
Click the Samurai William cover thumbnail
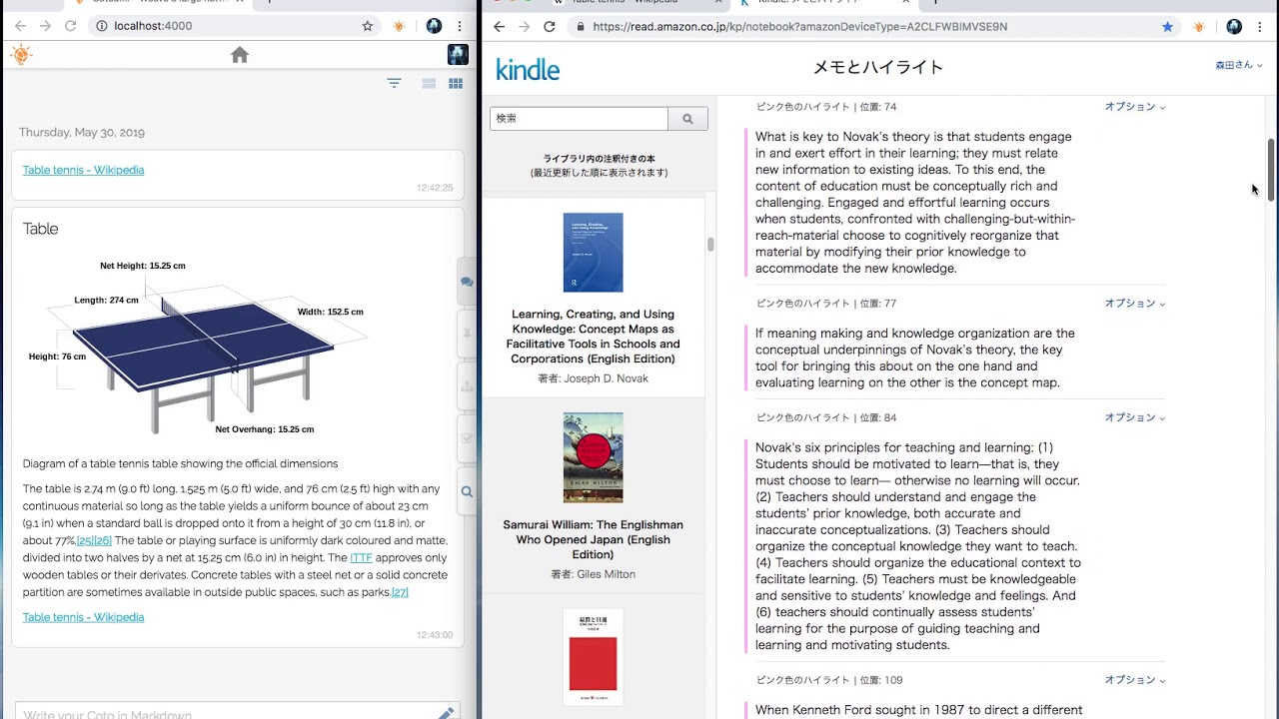point(593,457)
